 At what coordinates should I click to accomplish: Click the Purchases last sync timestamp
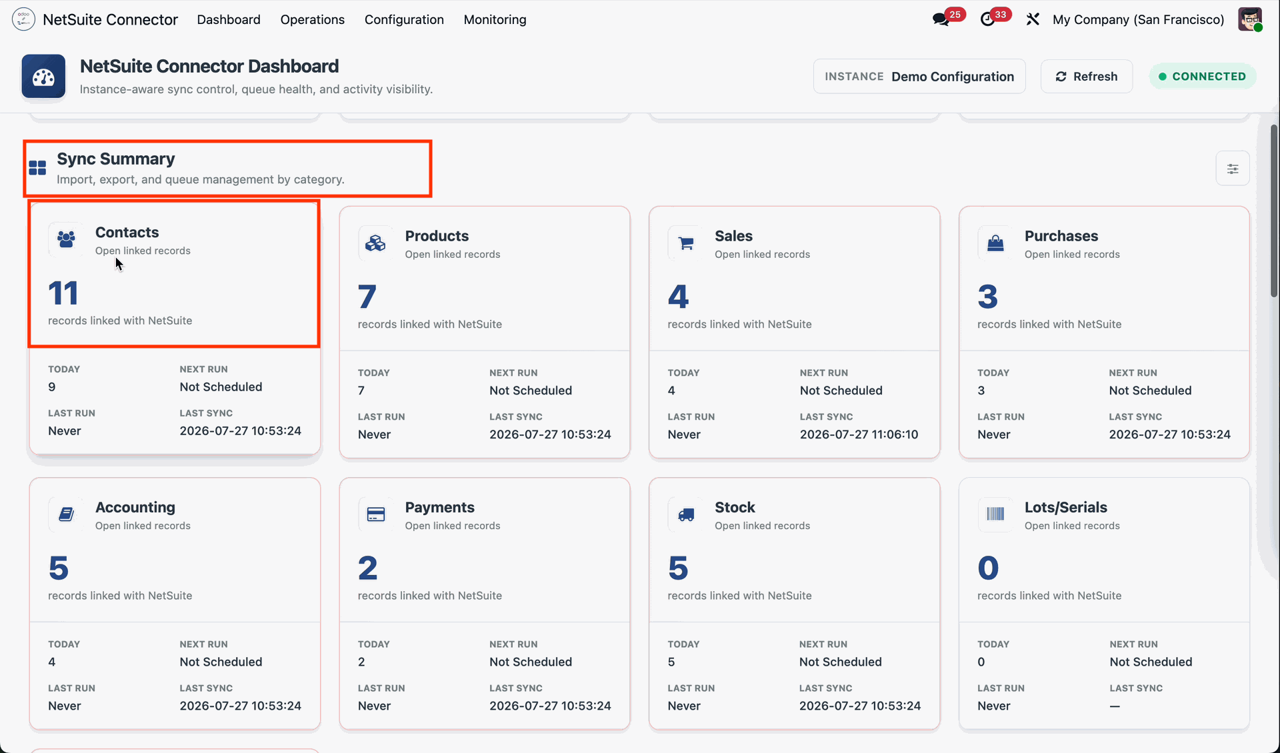click(1169, 434)
